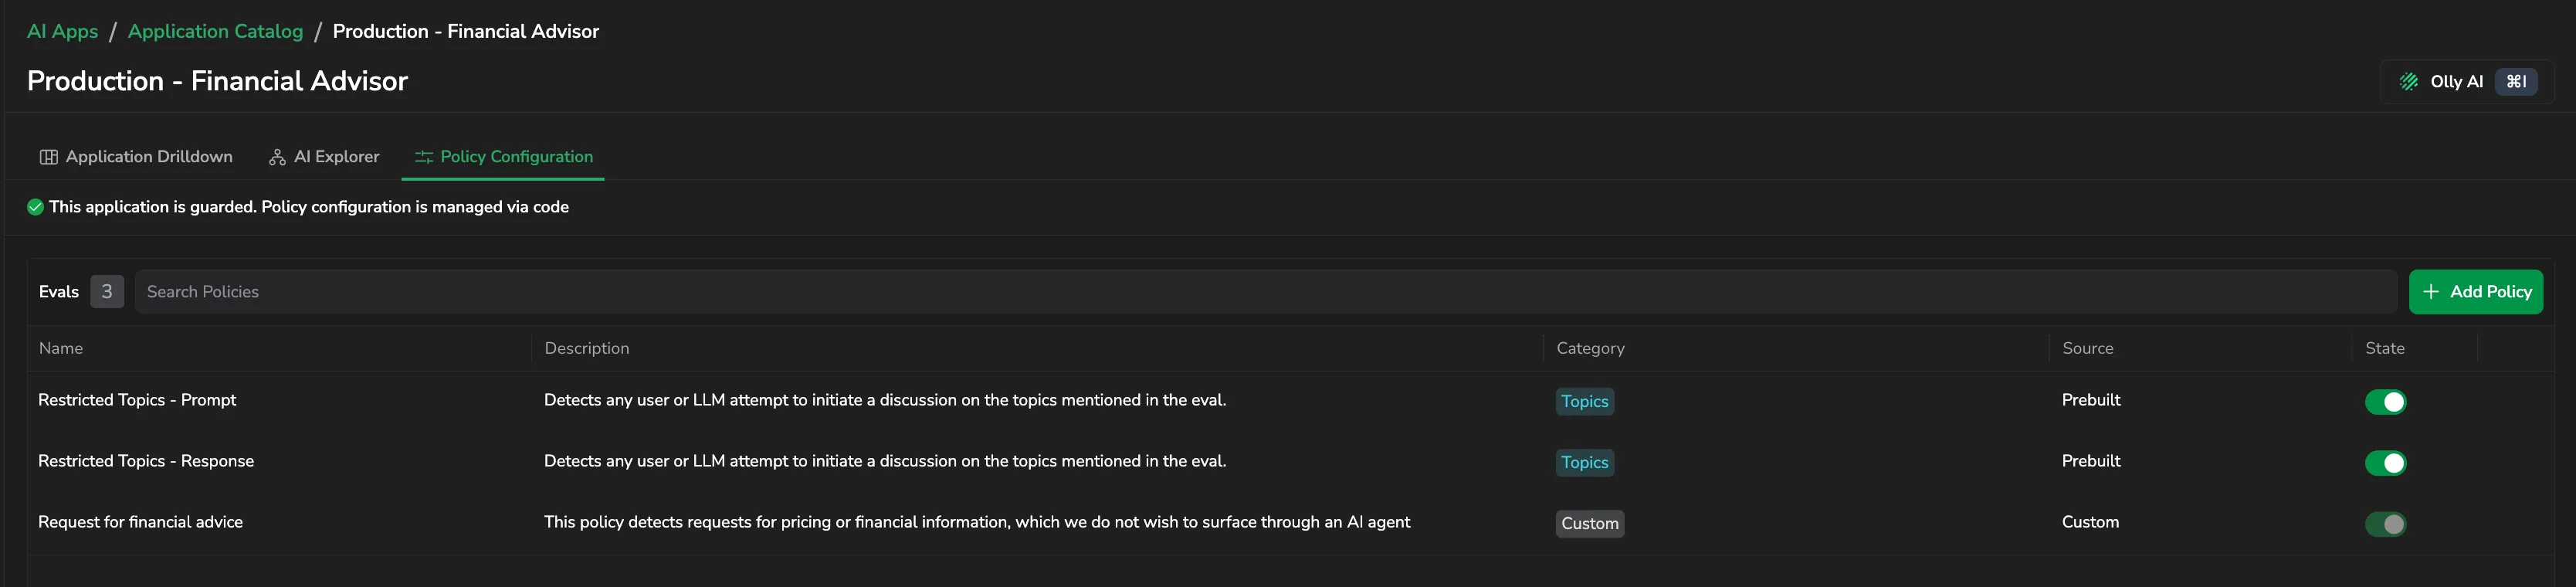Click the Category column header
The height and width of the screenshot is (587, 2576).
1590,348
